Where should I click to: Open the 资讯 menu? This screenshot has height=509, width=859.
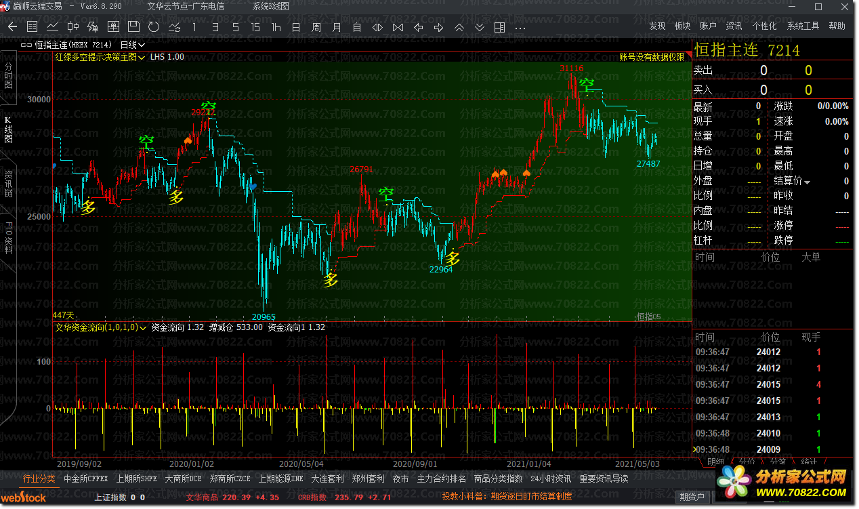point(734,26)
